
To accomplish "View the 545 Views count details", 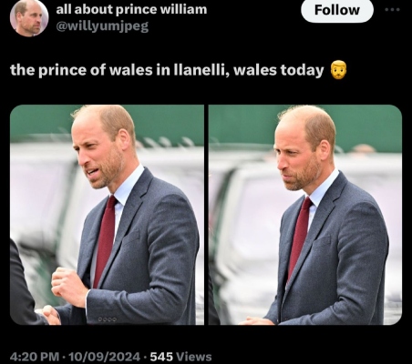I will [180, 356].
